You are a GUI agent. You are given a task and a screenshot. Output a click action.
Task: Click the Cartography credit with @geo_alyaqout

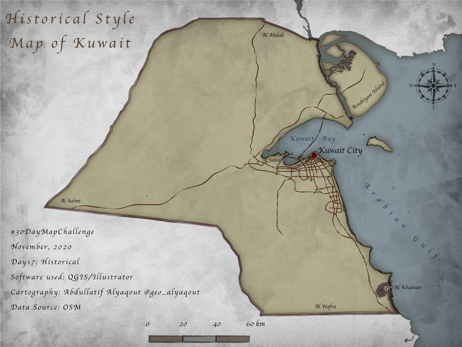(x=106, y=292)
